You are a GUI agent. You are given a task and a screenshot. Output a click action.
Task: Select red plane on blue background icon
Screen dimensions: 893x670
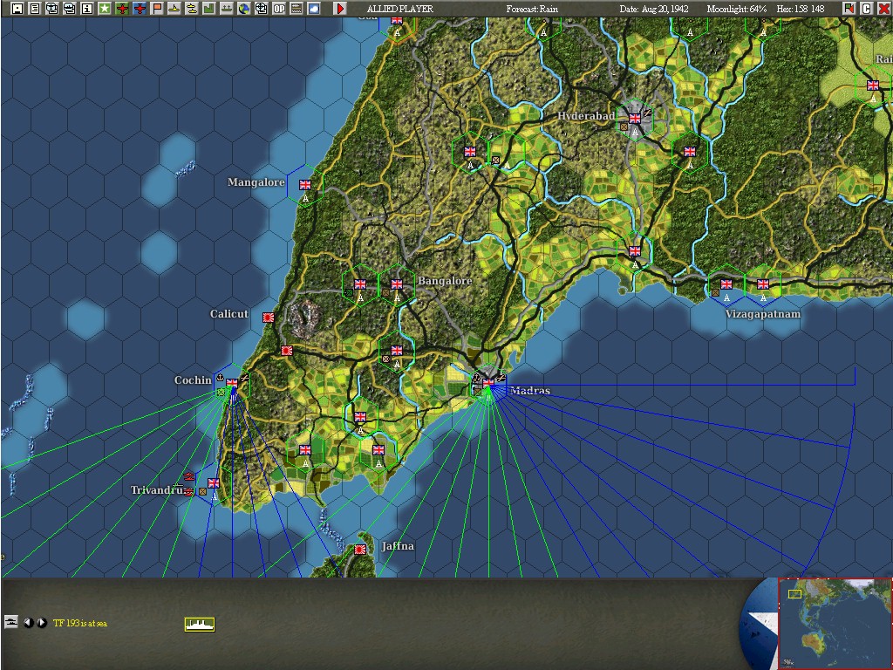pos(139,9)
